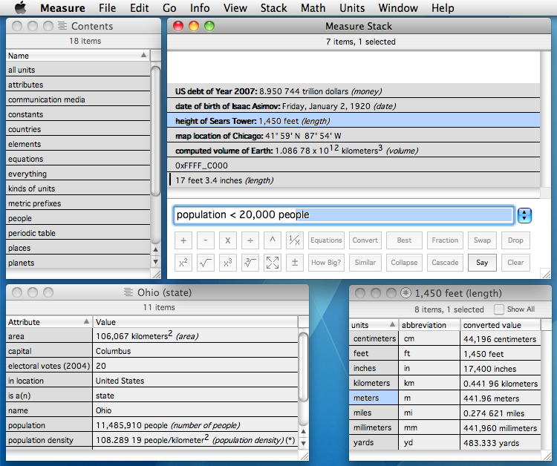Click the How Big? button
The width and height of the screenshot is (557, 466).
326,263
